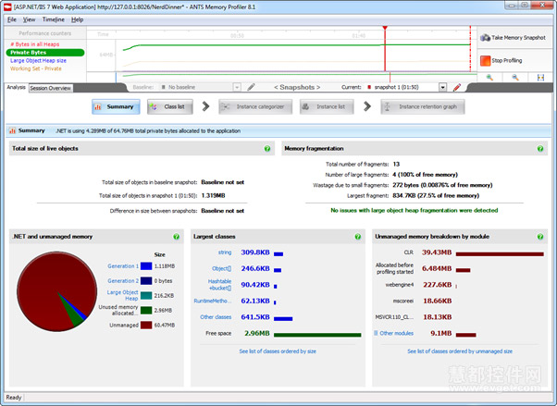Click the Unmanaged dark red color swatch
The width and height of the screenshot is (557, 406).
146,325
